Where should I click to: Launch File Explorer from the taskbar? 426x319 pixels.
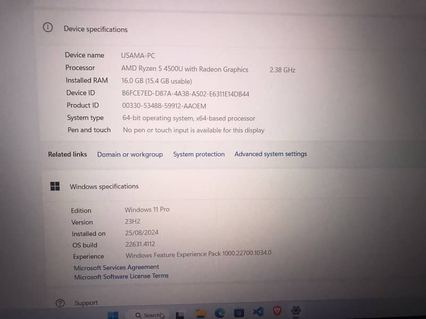[x=201, y=314]
